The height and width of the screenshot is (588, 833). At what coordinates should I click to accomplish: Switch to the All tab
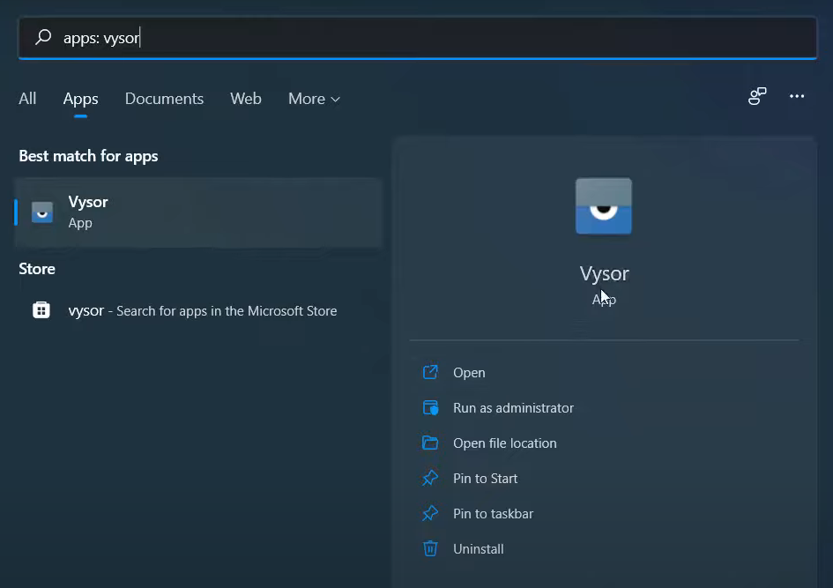27,99
